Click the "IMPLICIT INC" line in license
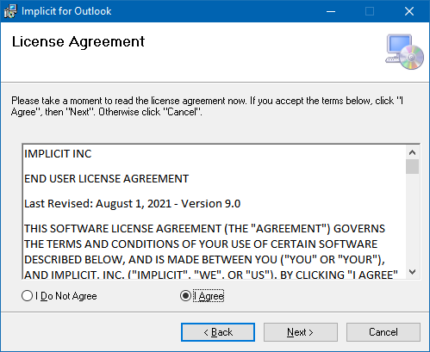 58,154
